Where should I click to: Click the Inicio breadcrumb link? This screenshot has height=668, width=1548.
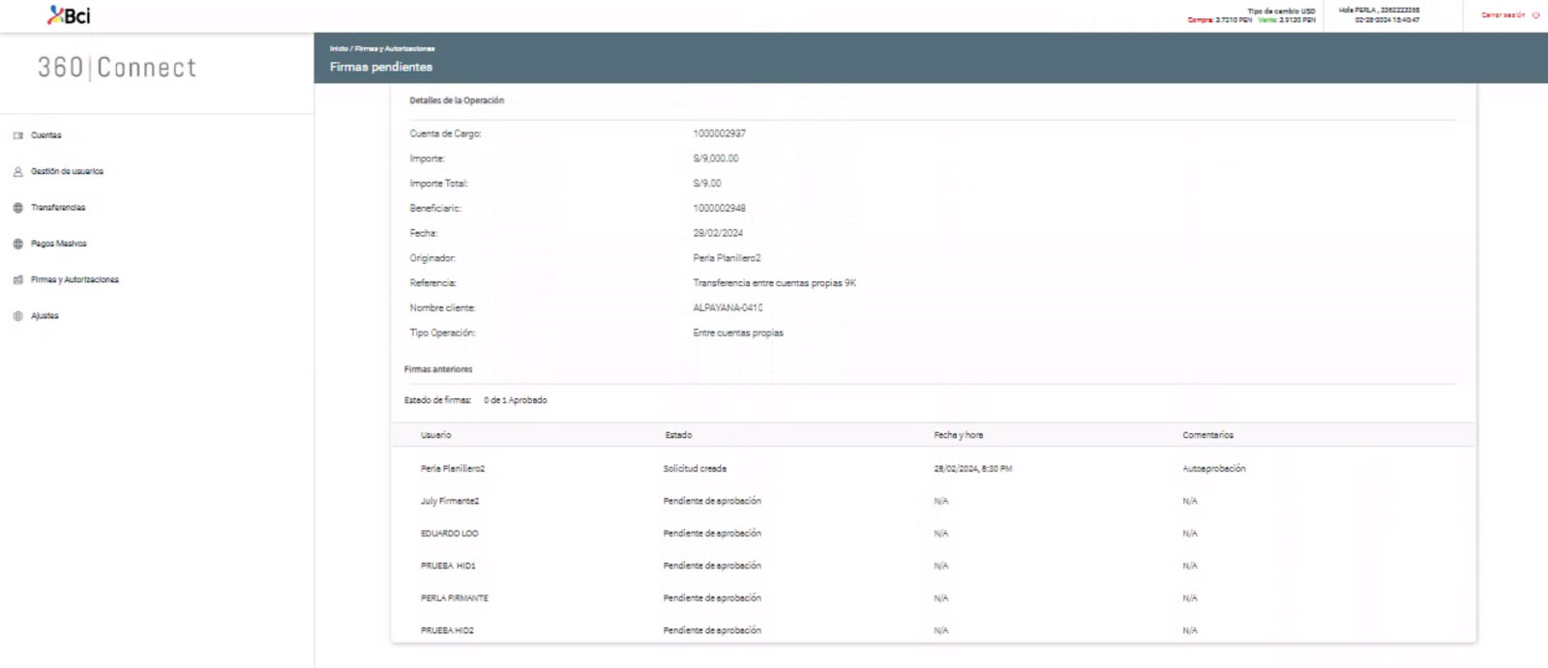pyautogui.click(x=338, y=48)
